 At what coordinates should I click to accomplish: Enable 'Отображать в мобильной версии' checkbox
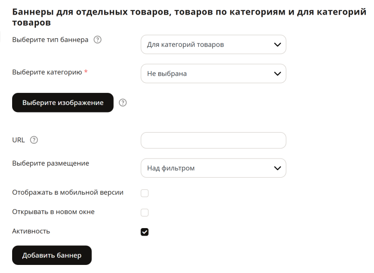click(x=145, y=193)
